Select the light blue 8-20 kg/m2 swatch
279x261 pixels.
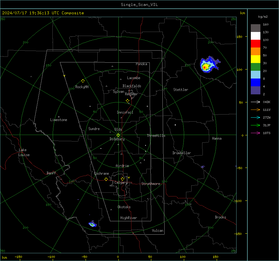point(255,75)
